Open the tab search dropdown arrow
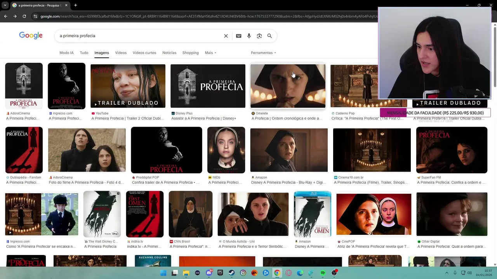The width and height of the screenshot is (497, 279). (x=5, y=5)
